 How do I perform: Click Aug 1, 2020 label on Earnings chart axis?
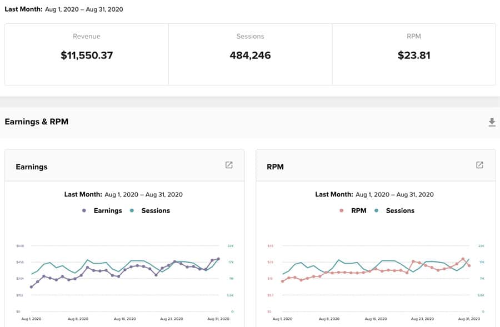point(31,319)
